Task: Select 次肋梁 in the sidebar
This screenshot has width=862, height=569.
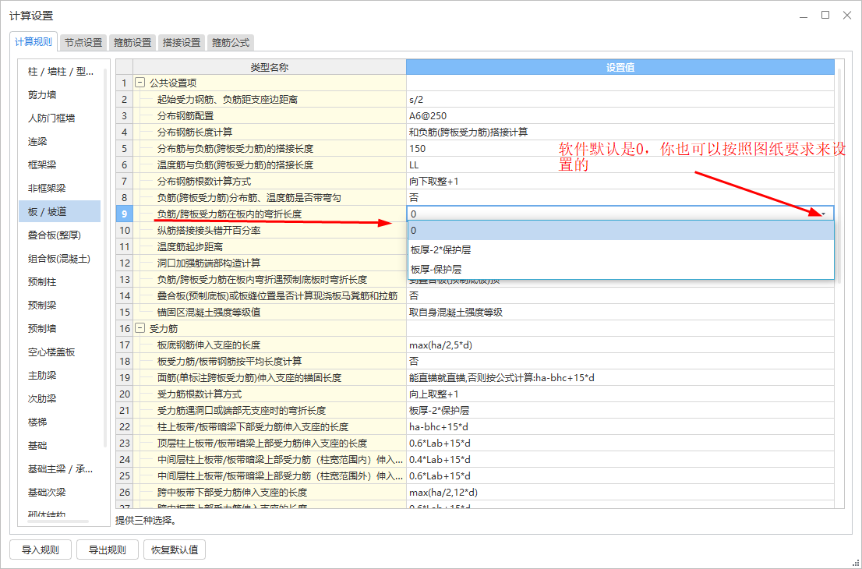Action: tap(60, 398)
